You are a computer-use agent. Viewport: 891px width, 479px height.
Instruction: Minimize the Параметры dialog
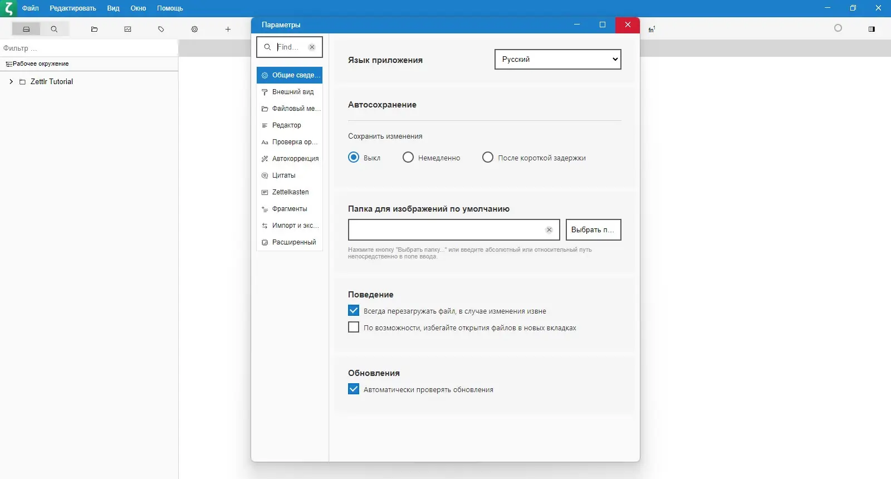pos(577,25)
